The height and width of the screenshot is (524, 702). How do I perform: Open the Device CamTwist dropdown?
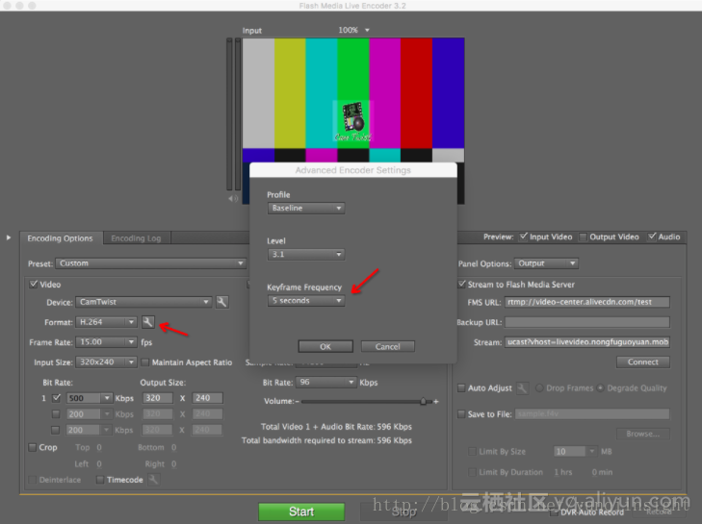click(143, 302)
